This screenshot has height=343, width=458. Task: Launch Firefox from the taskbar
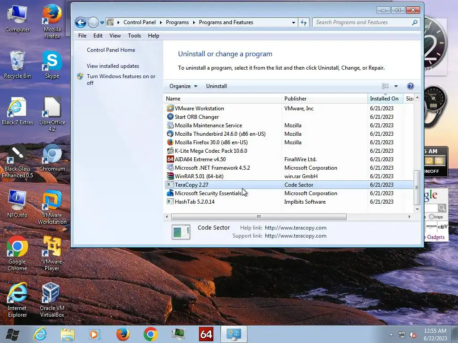pos(123,334)
